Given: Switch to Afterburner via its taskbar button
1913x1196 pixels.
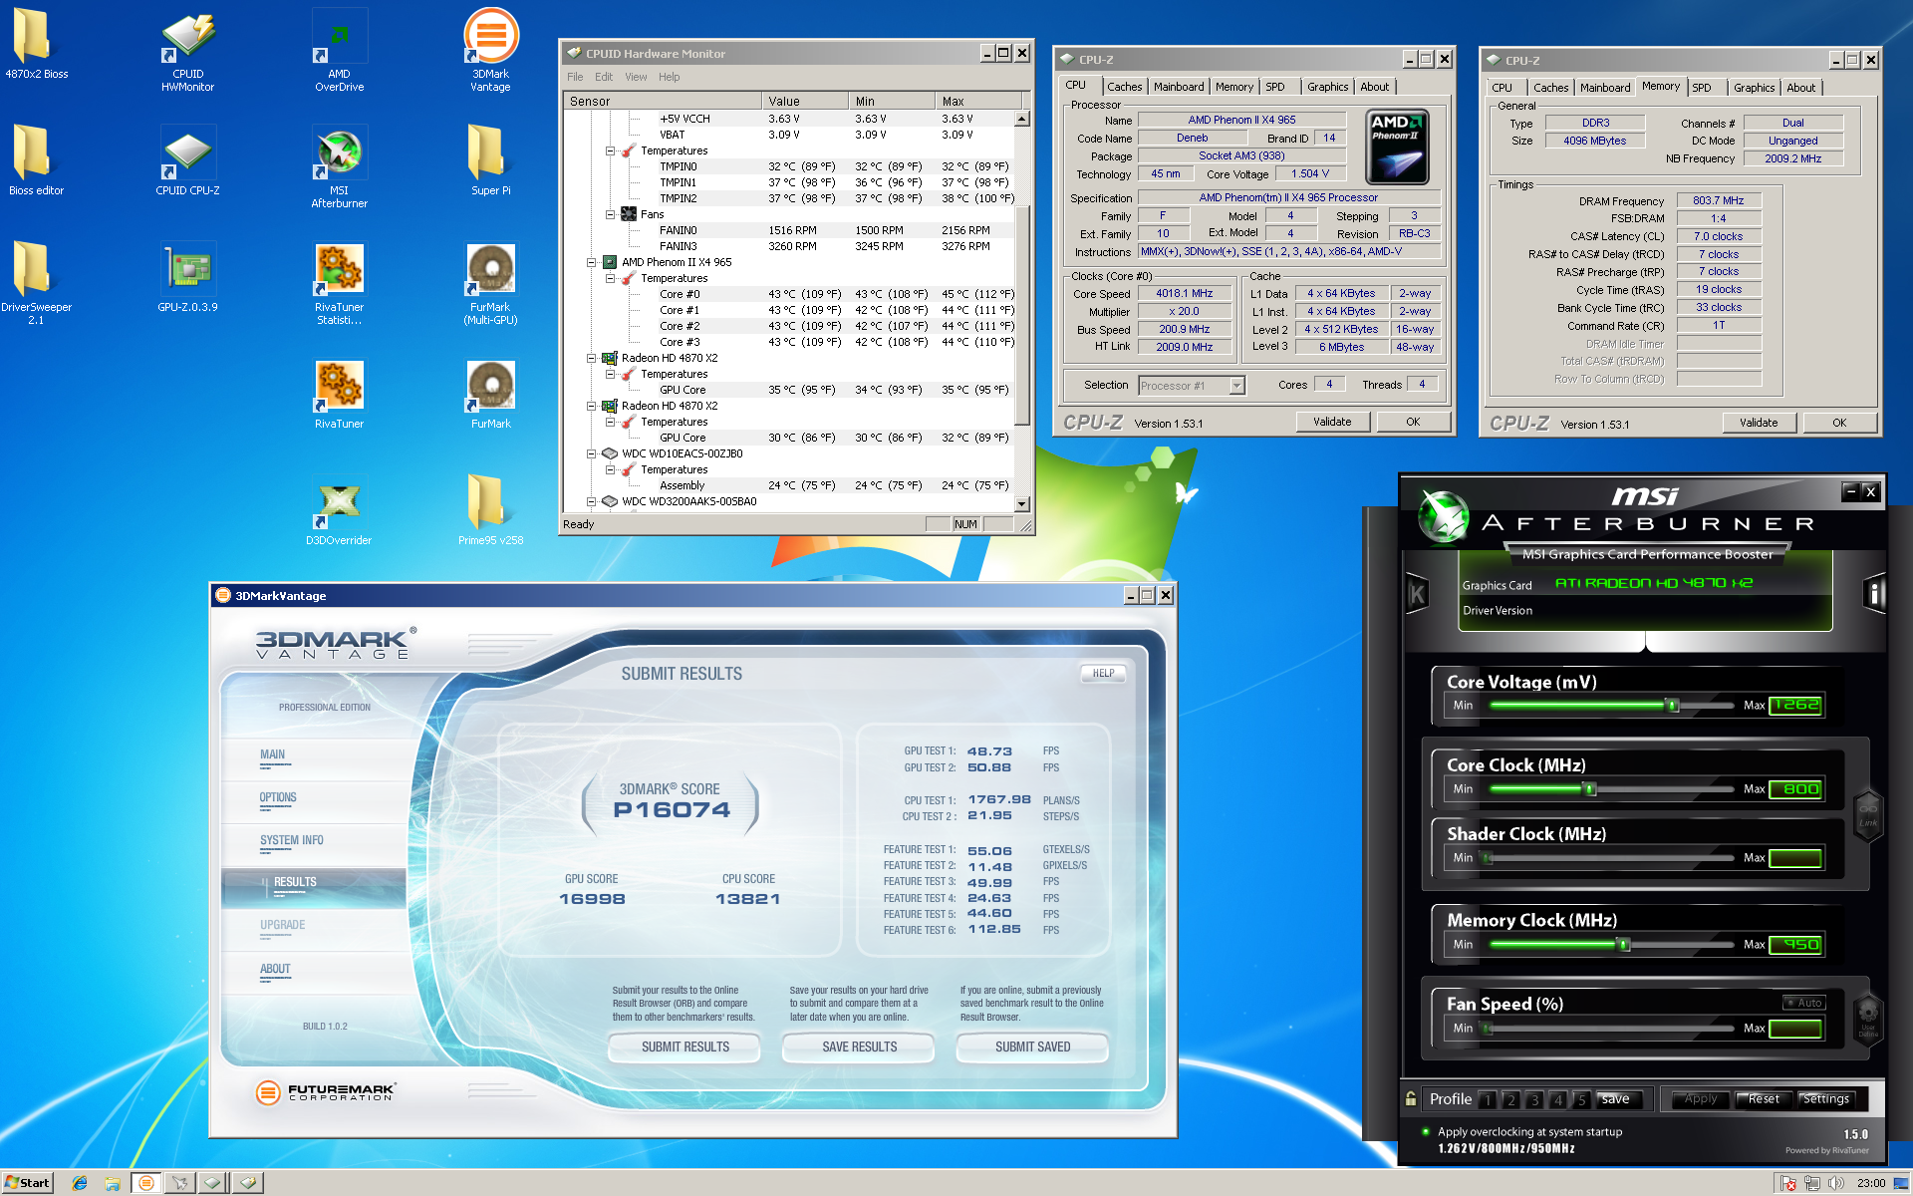Looking at the screenshot, I should (180, 1183).
